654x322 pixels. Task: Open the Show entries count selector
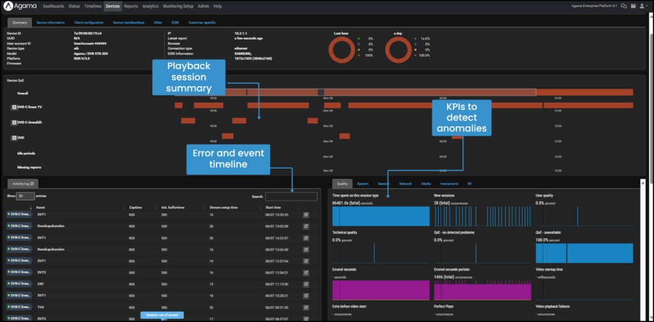[x=25, y=196]
